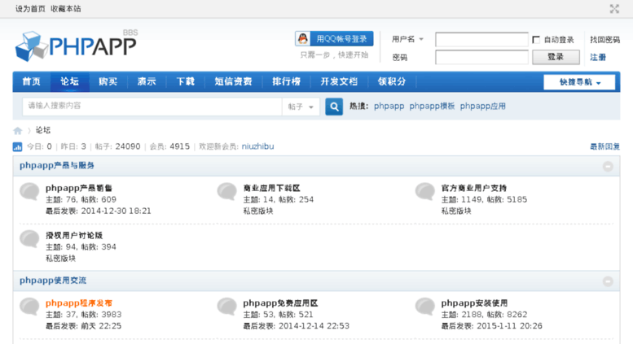Click the 论坛 breadcrumb link
The image size is (633, 344).
43,130
